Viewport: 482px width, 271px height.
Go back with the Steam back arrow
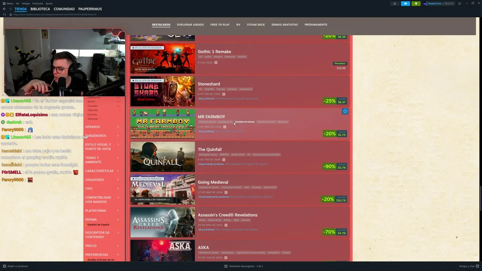[x=5, y=9]
